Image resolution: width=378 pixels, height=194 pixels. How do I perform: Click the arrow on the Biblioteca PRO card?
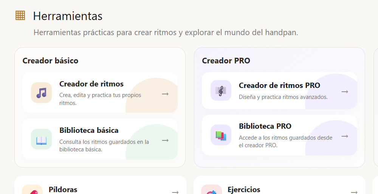pyautogui.click(x=345, y=136)
